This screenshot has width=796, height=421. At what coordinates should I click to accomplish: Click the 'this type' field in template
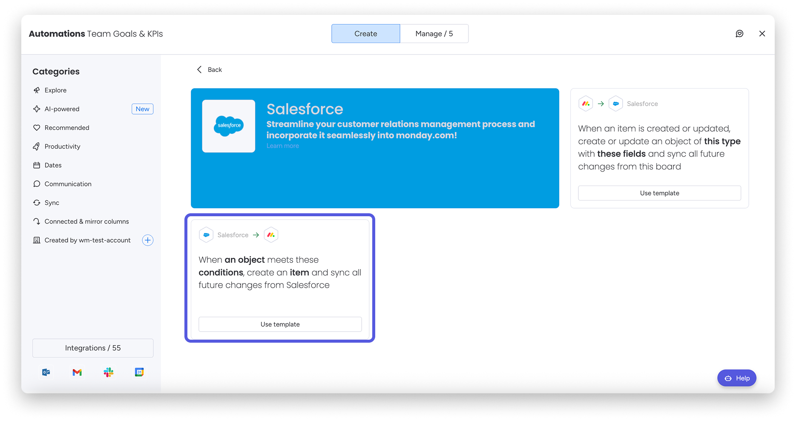click(x=722, y=141)
